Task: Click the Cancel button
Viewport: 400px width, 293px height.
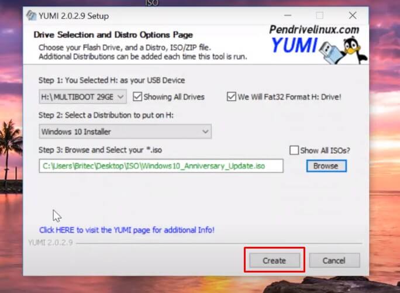Action: 334,261
